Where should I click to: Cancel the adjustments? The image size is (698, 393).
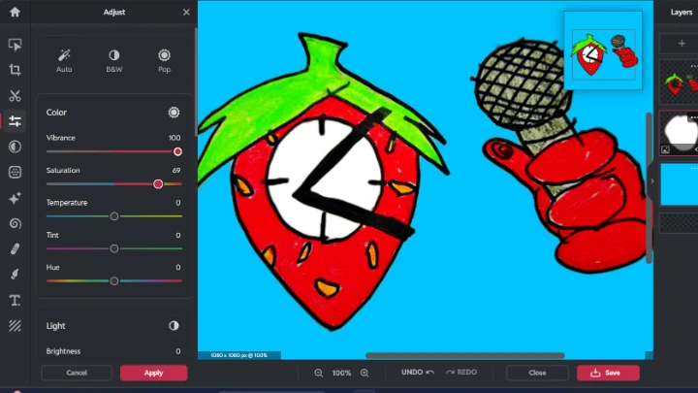pyautogui.click(x=77, y=373)
